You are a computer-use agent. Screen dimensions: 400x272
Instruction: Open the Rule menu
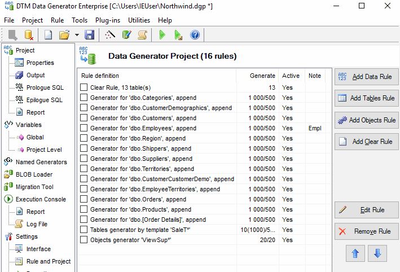pos(58,20)
